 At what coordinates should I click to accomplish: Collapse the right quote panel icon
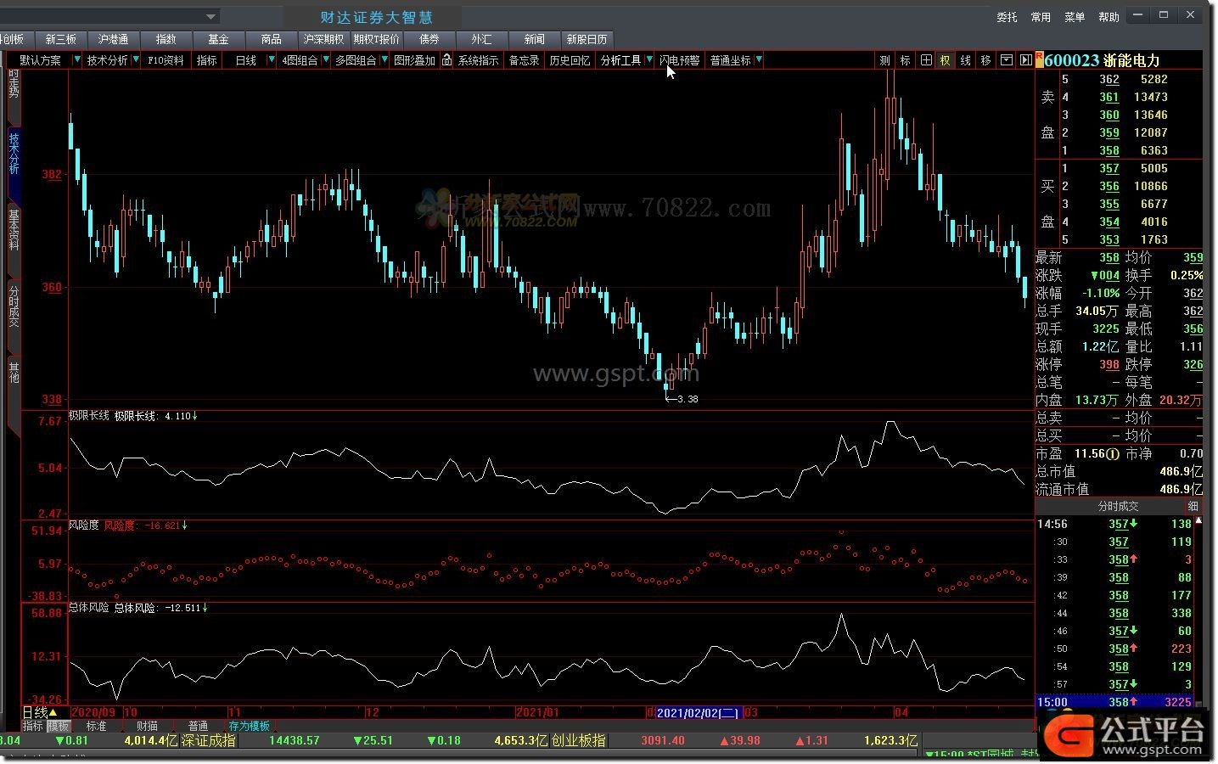(1025, 60)
